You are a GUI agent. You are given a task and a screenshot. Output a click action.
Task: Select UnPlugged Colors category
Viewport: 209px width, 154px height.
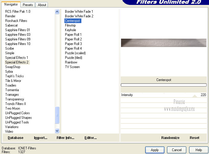click(17, 113)
